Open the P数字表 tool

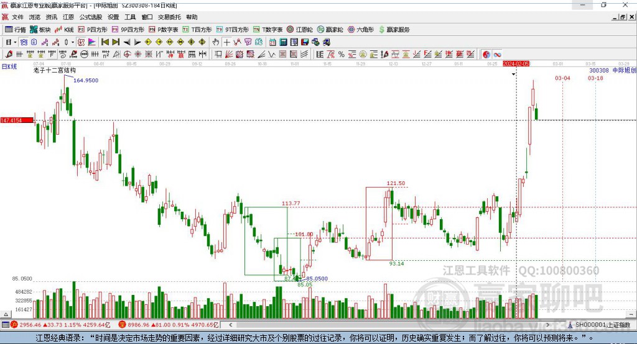164,30
